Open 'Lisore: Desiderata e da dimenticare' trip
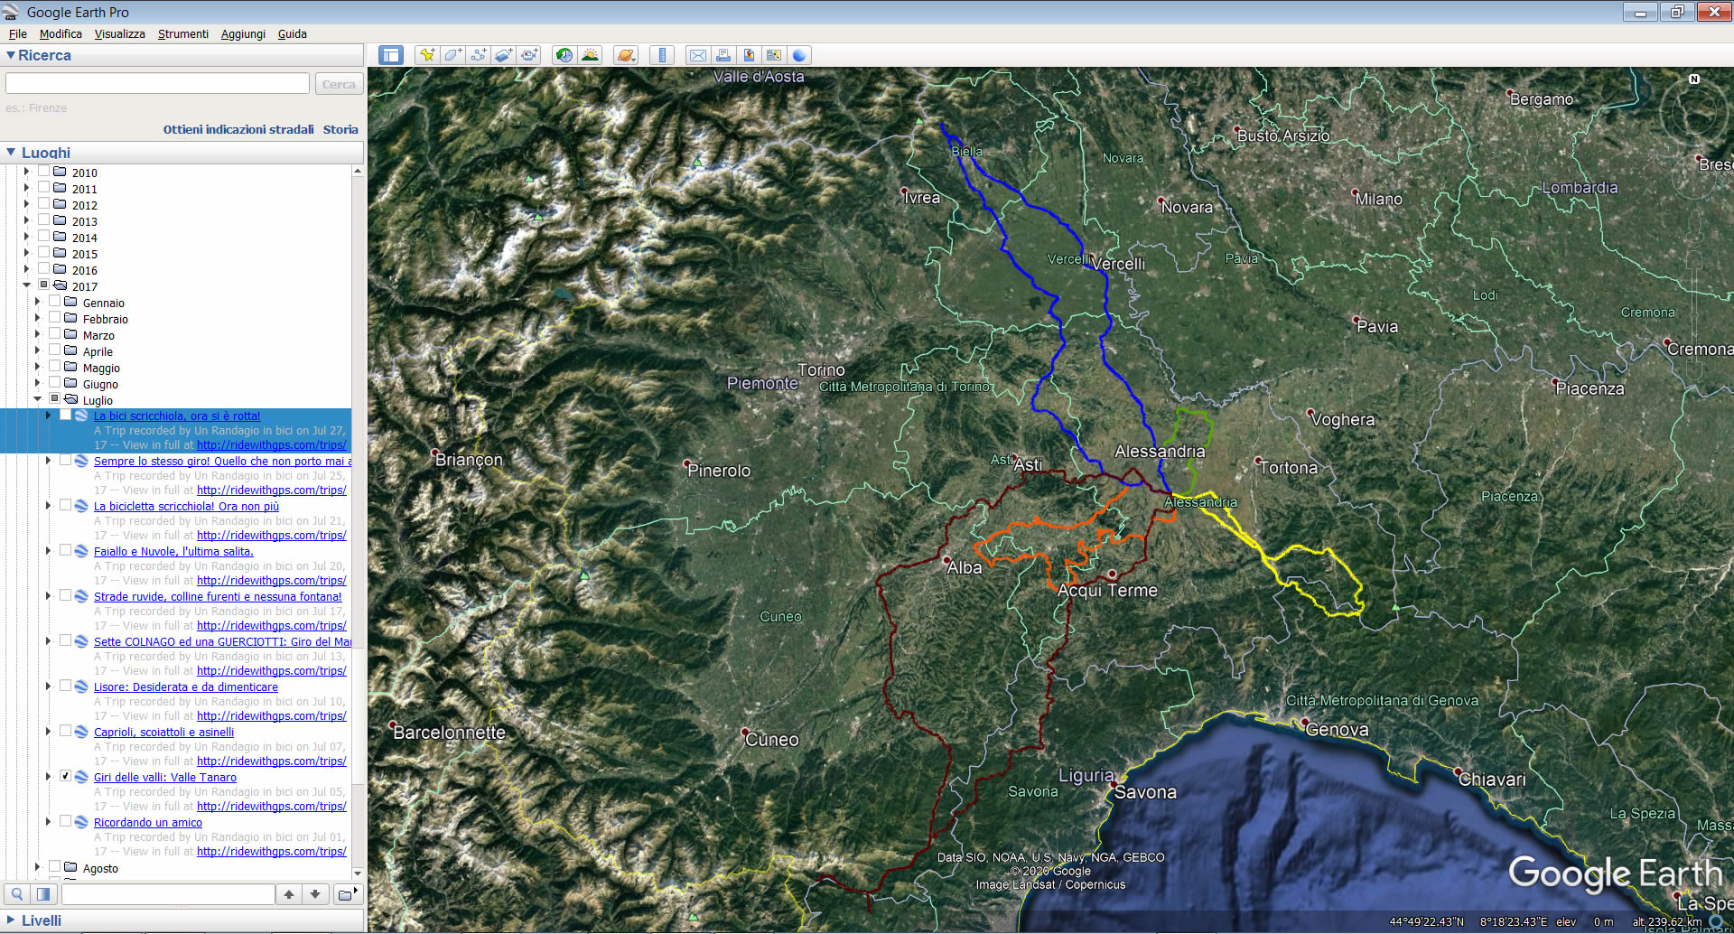The height and width of the screenshot is (934, 1734). pyautogui.click(x=186, y=687)
